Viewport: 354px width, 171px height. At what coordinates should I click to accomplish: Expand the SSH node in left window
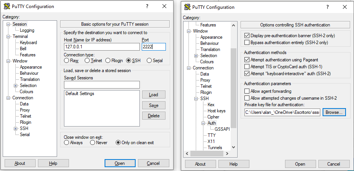point(16,128)
